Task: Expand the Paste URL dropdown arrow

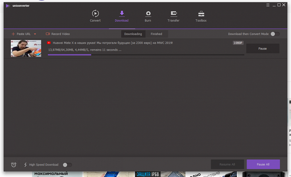Action: click(x=35, y=34)
